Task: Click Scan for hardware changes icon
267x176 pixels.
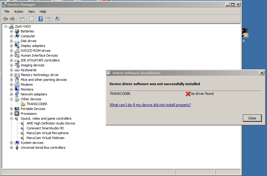Action: click(57, 19)
